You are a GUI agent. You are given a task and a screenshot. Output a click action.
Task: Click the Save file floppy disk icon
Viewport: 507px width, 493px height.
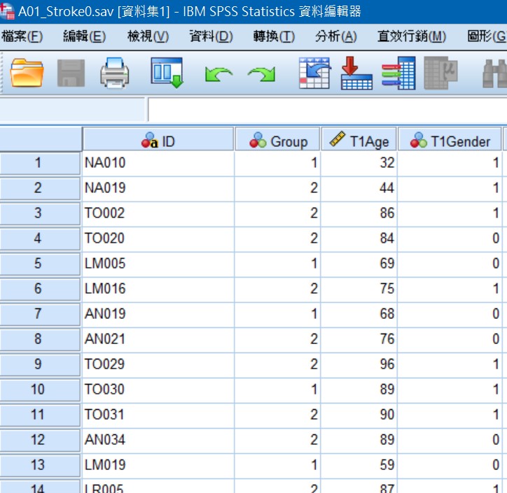[71, 73]
